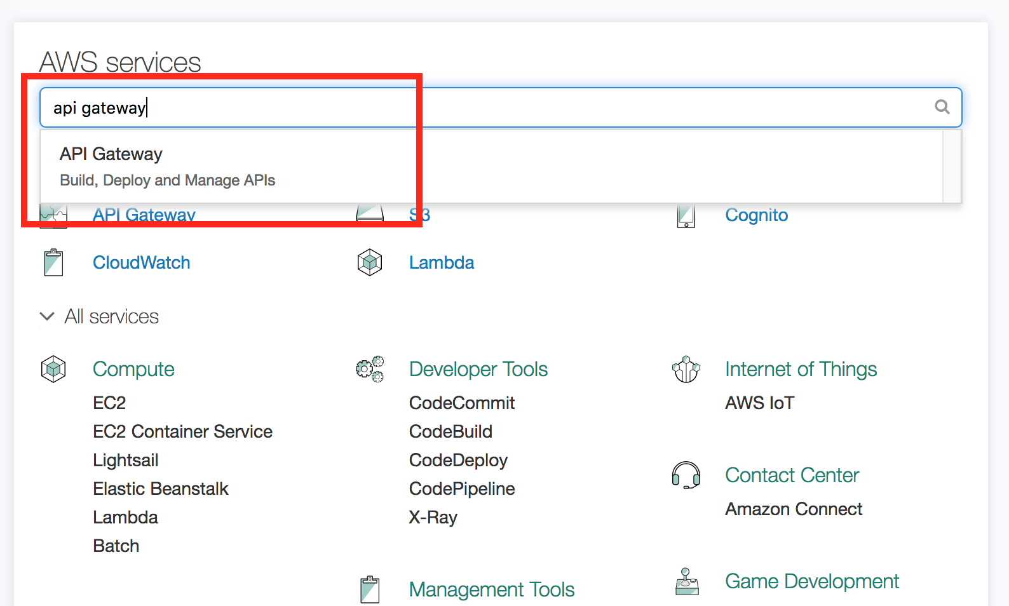
Task: Select API Gateway suggestion from dropdown
Action: click(491, 166)
